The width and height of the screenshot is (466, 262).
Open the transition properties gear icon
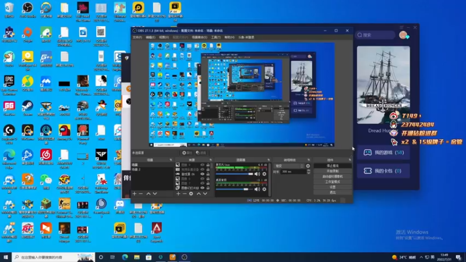[308, 166]
